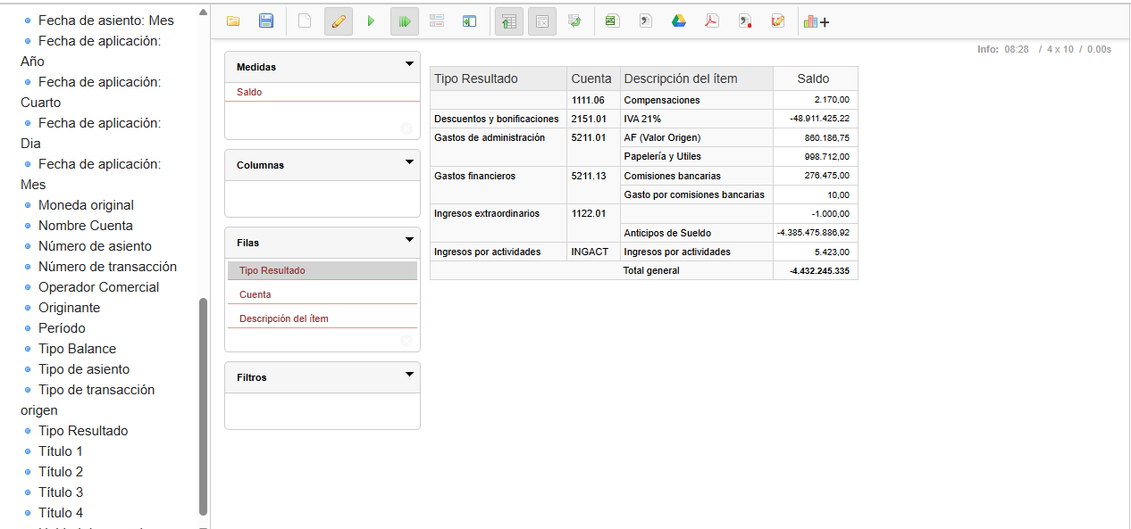Viewport: 1131px width, 529px height.
Task: Click the Cuenta level in Filas
Action: click(x=323, y=294)
